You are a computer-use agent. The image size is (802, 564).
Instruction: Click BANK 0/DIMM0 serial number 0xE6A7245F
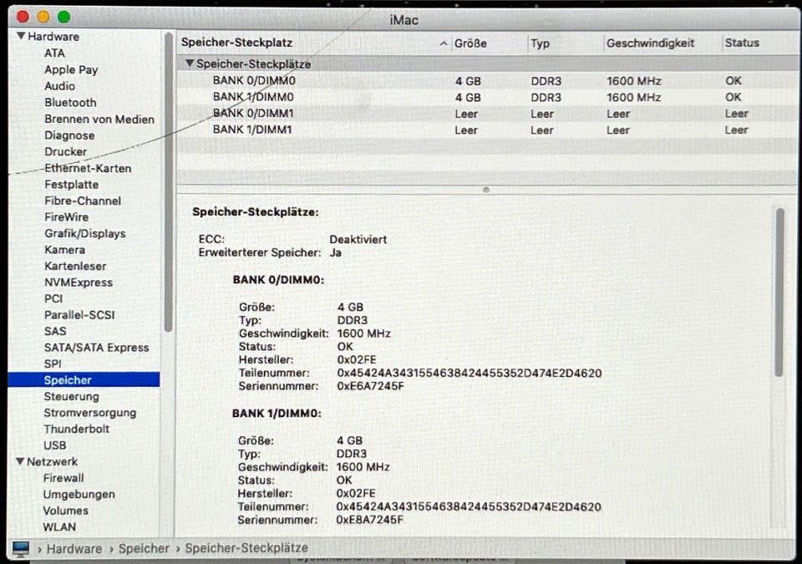click(370, 386)
